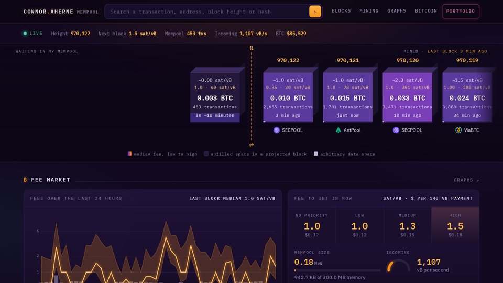Click the green Live status dot
Screen dimensions: 503x283
[x=25, y=34]
